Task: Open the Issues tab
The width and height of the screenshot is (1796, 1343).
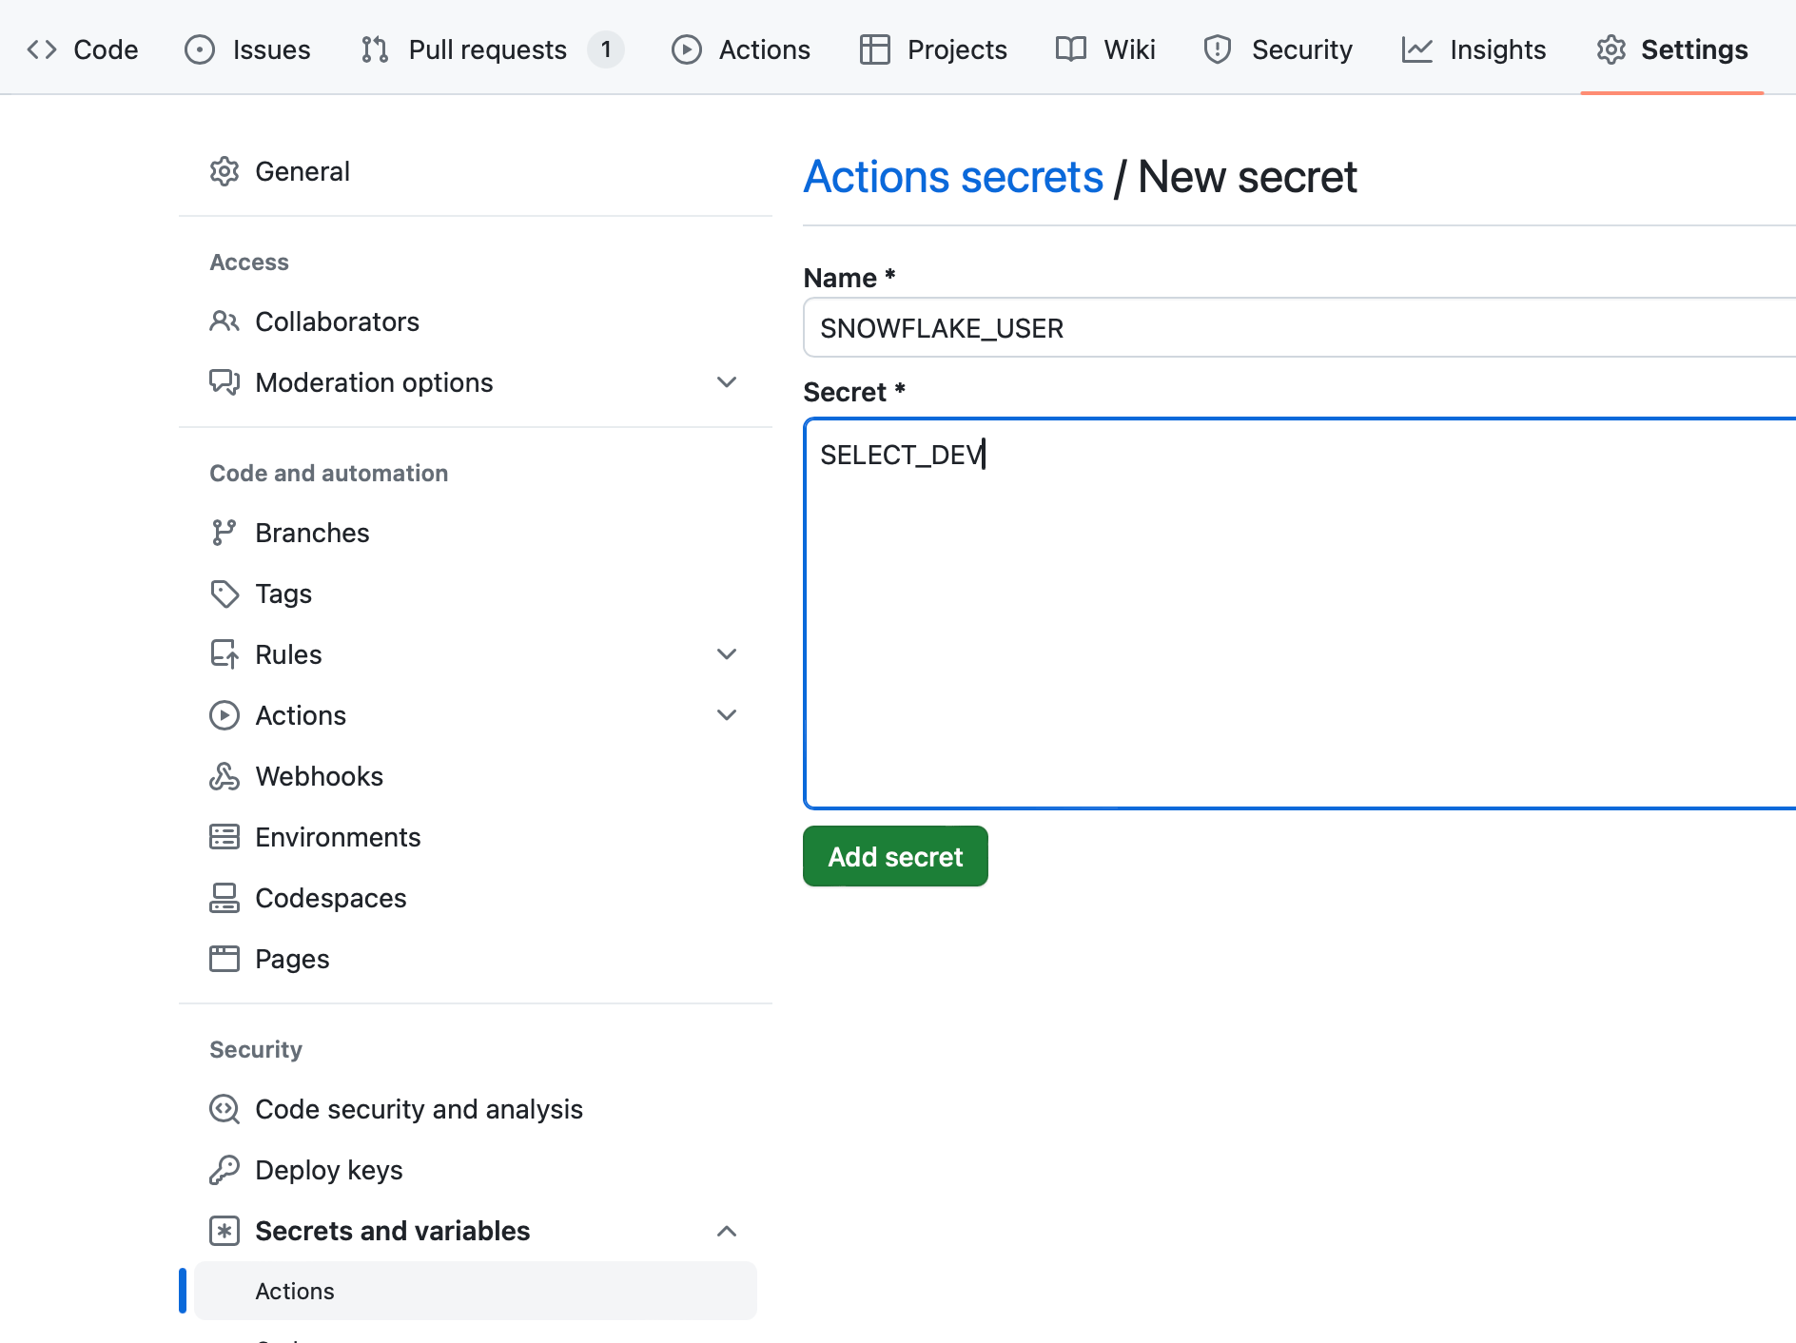Action: [x=271, y=49]
